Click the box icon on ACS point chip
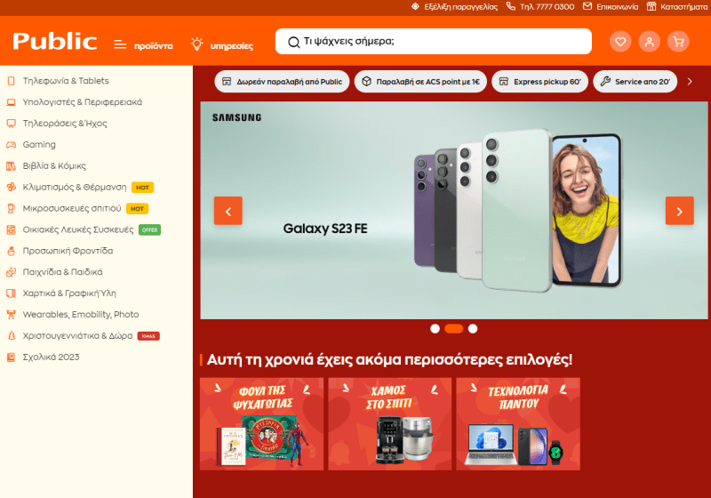The image size is (711, 498). point(366,82)
